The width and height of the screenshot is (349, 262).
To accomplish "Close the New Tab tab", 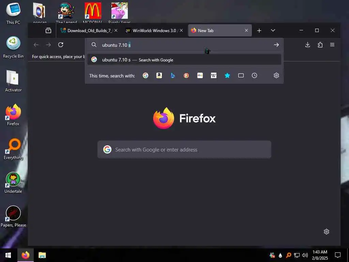I will pyautogui.click(x=246, y=30).
